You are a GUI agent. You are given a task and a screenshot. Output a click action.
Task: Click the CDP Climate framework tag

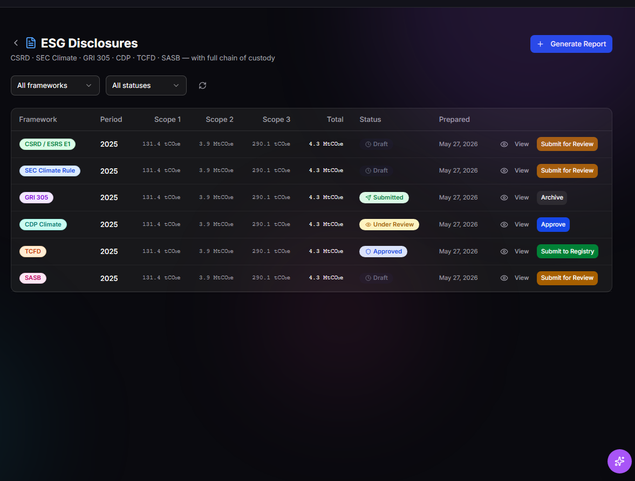click(43, 224)
